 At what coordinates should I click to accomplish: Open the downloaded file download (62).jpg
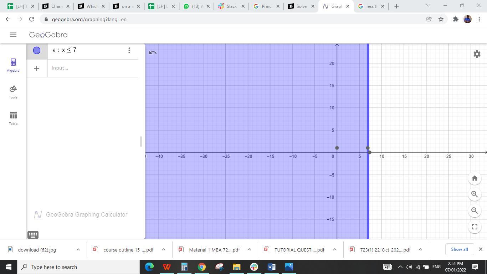[x=37, y=250]
